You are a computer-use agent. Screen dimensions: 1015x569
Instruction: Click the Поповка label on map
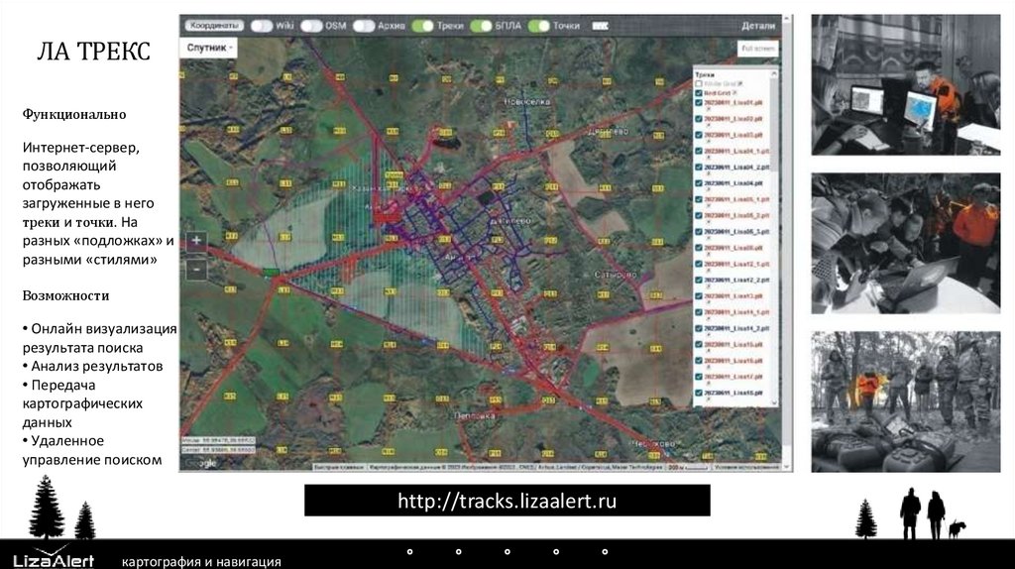[475, 416]
